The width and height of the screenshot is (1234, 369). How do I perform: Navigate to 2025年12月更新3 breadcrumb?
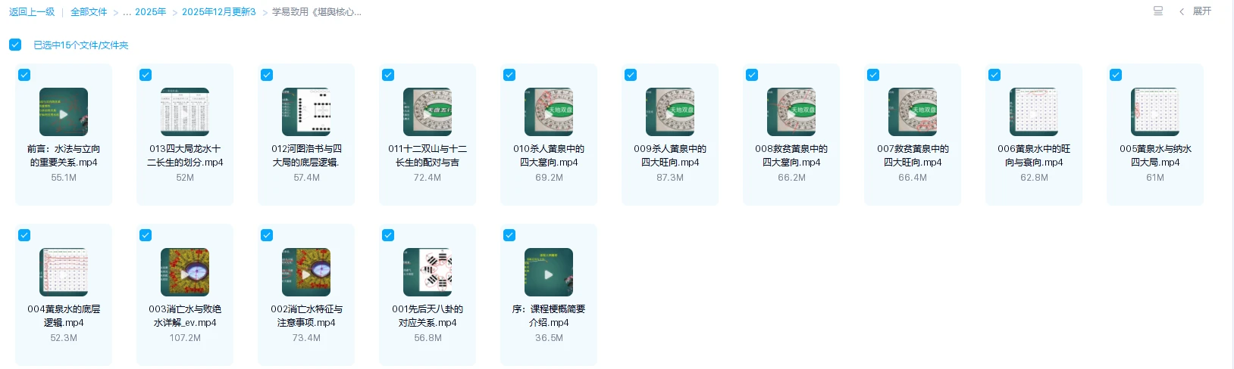pos(219,12)
